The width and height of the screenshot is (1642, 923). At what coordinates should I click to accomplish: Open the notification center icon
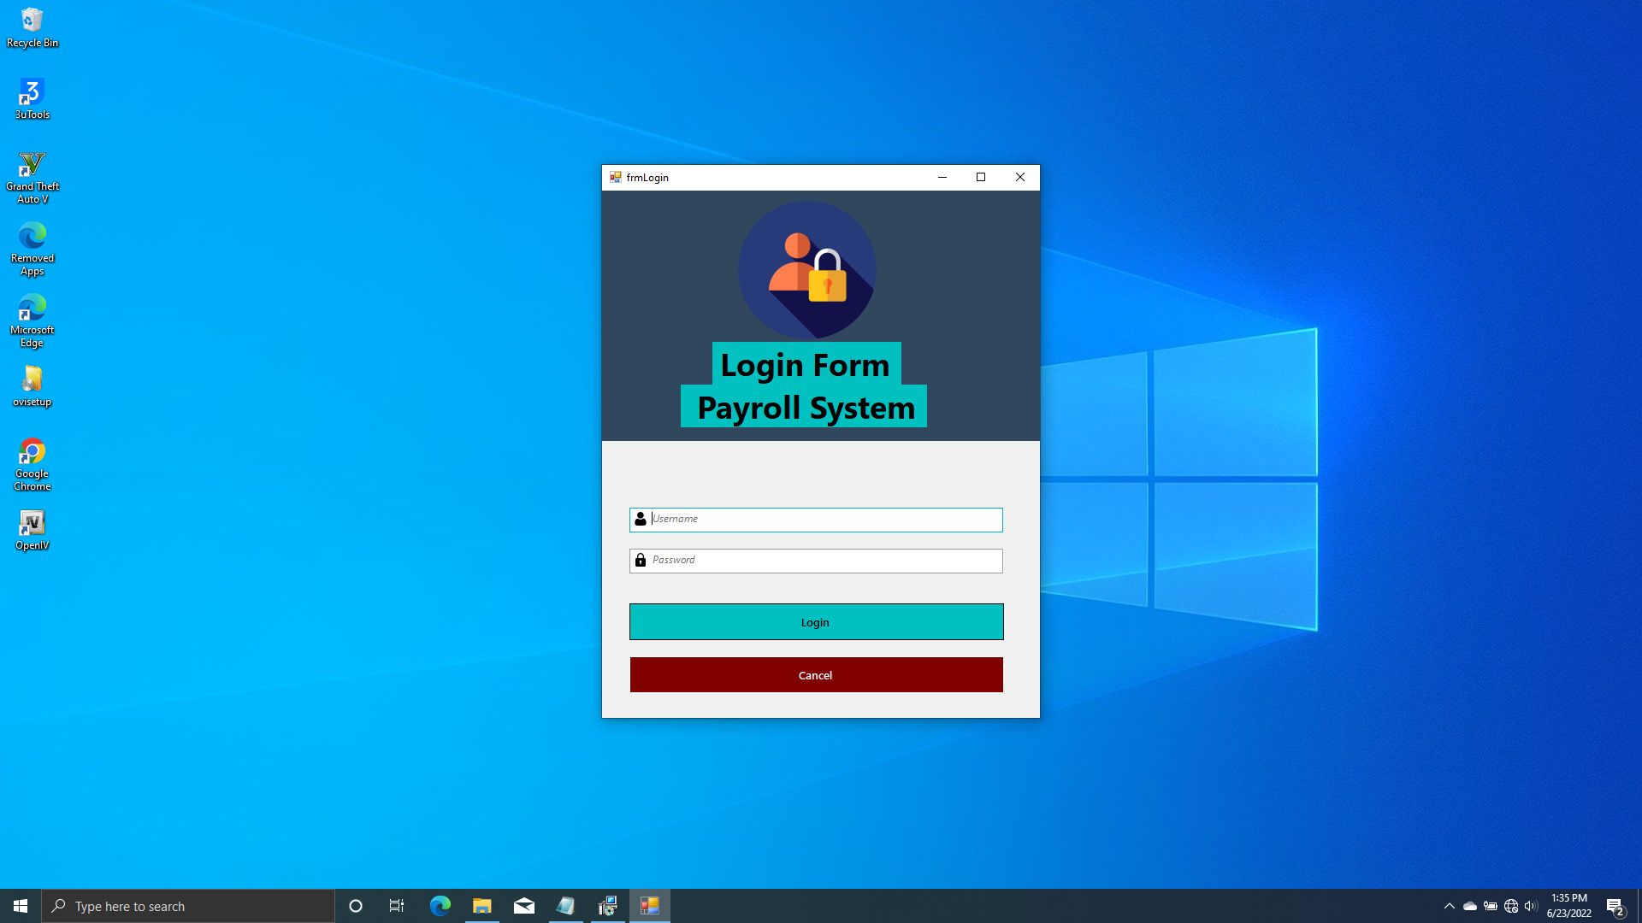pos(1615,906)
